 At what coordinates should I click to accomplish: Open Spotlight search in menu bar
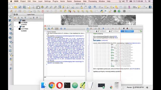(x=146, y=1)
